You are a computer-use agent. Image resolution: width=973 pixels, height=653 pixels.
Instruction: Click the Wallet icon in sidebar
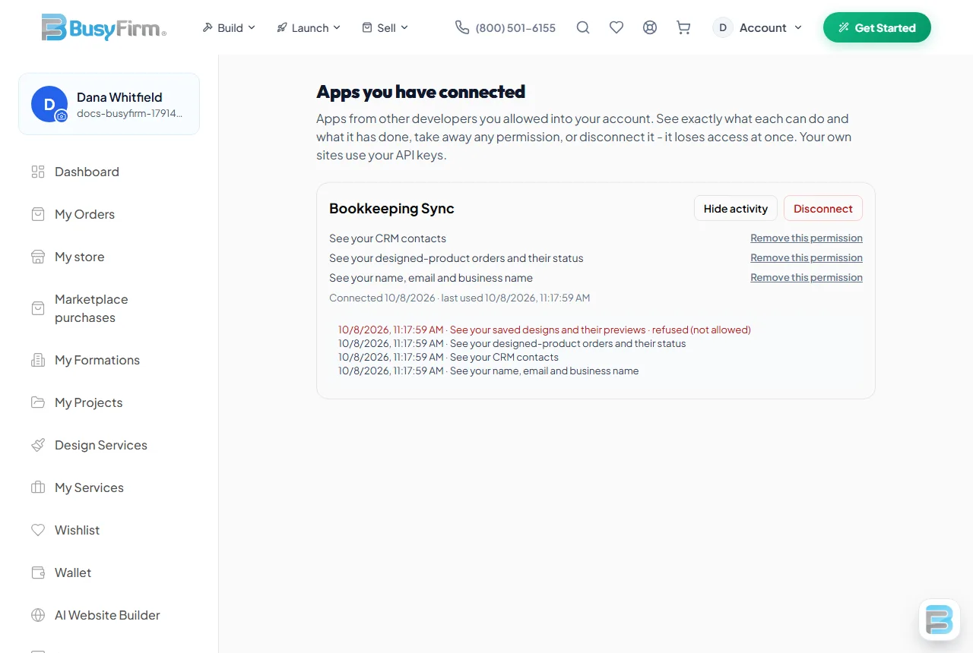click(38, 573)
